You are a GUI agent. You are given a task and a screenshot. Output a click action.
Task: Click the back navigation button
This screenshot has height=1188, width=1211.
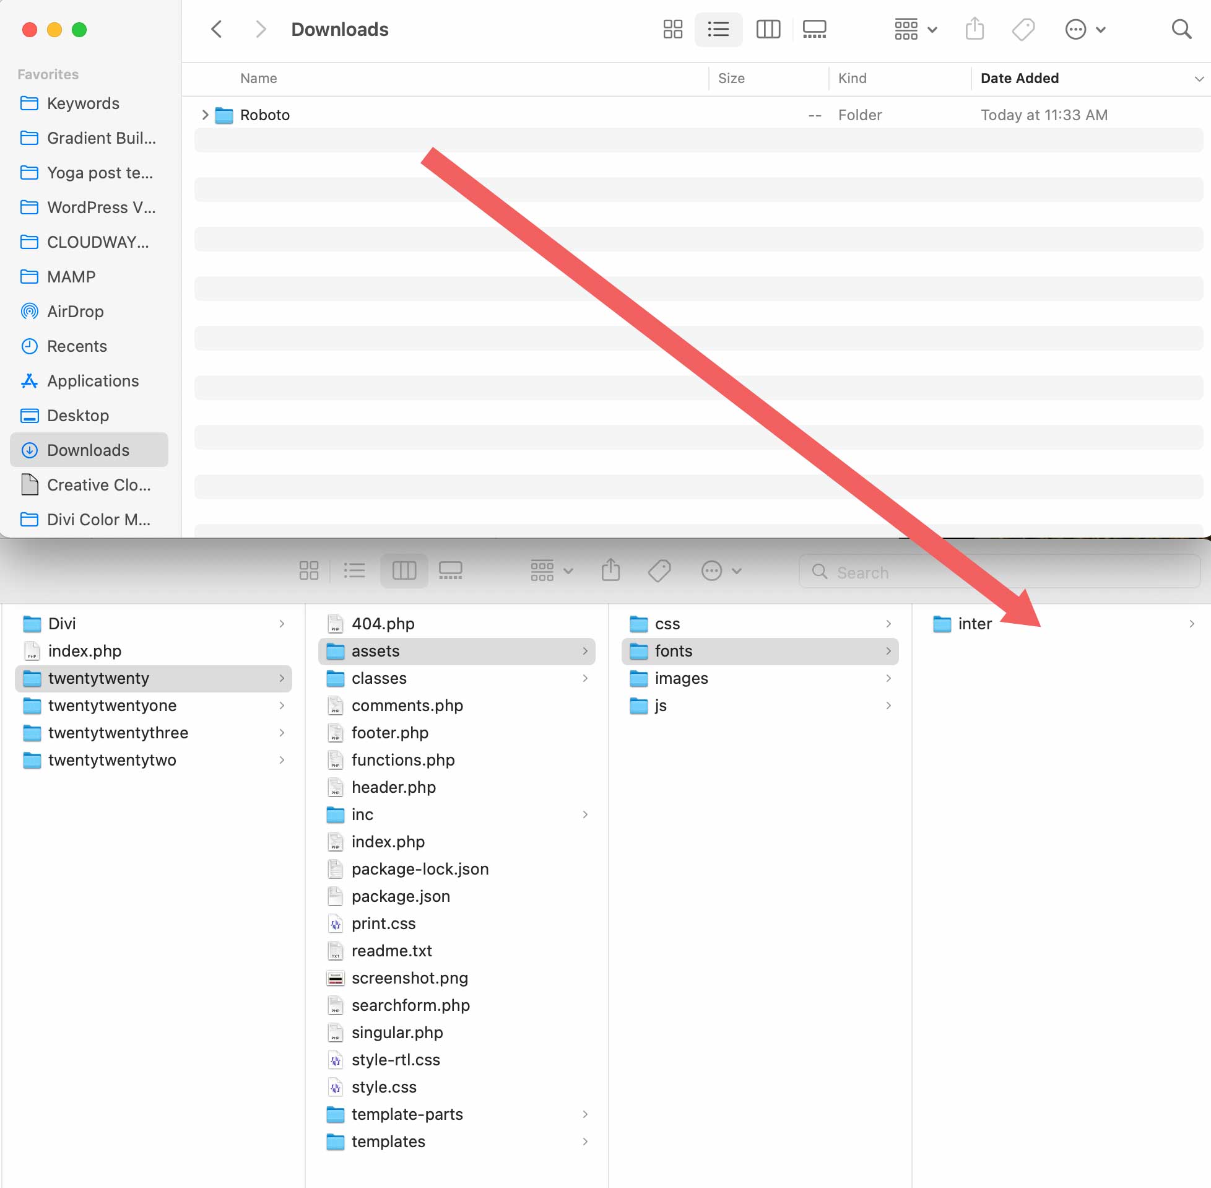coord(217,29)
